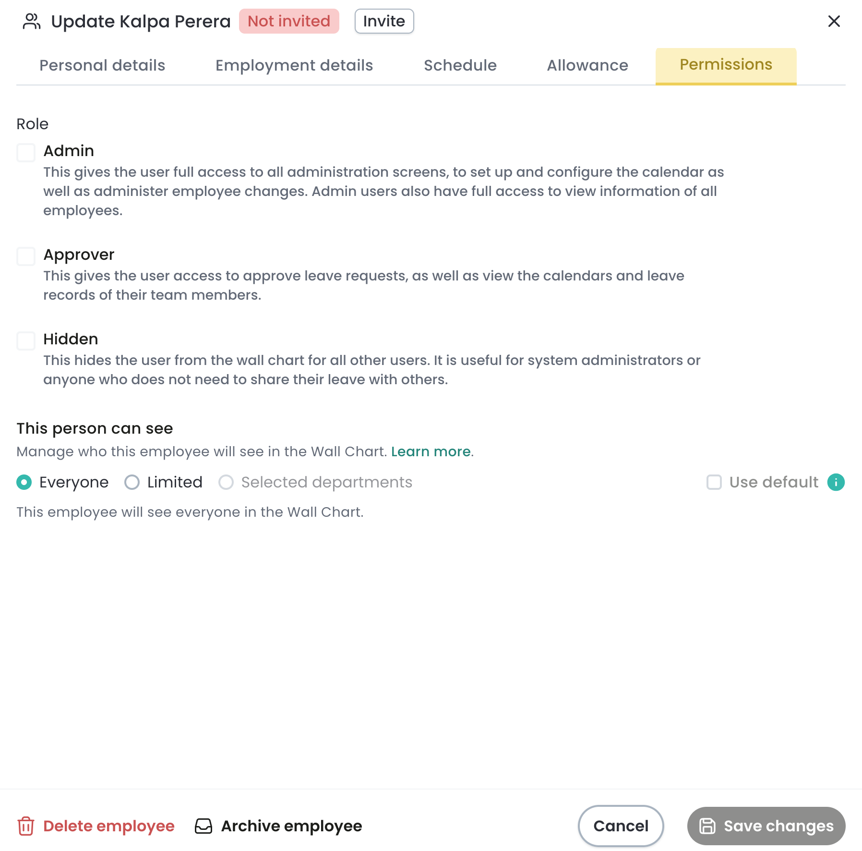Viewport: 862px width, 851px height.
Task: Toggle the Use default checkbox
Action: click(714, 482)
